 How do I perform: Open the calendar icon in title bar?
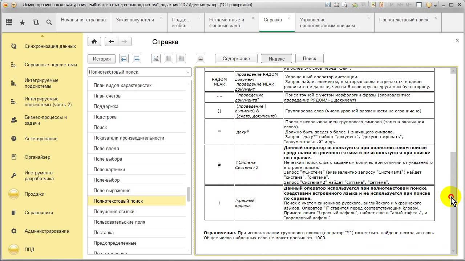pyautogui.click(x=381, y=5)
